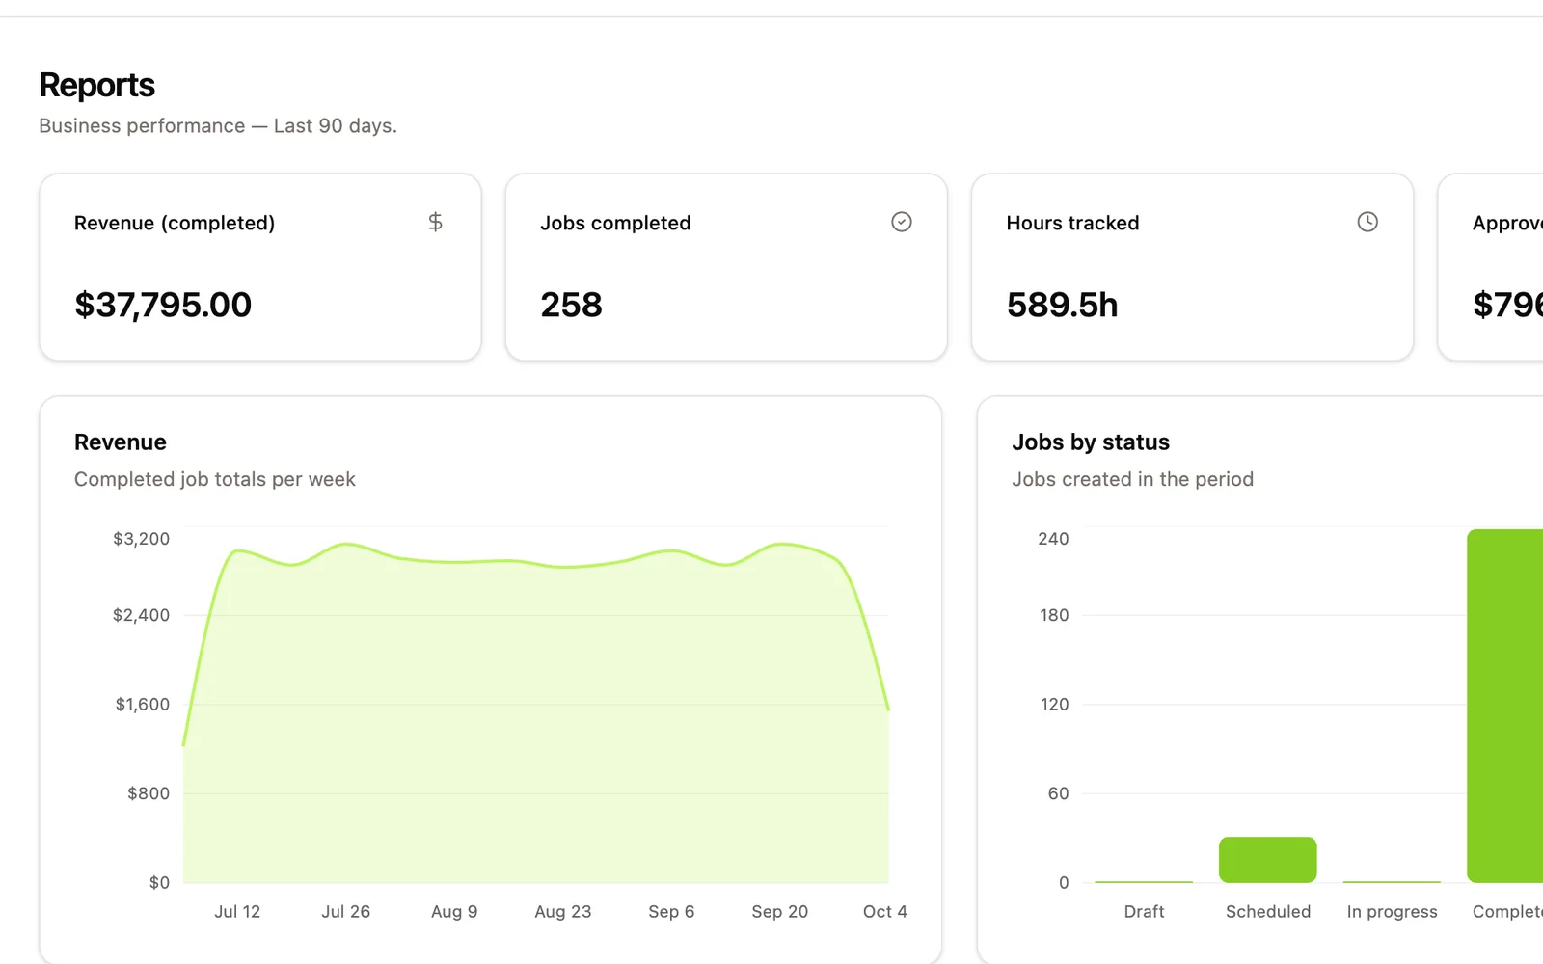Screen dimensions: 1543x964
Task: Click the Jul 26 x-axis label
Action: (x=346, y=912)
